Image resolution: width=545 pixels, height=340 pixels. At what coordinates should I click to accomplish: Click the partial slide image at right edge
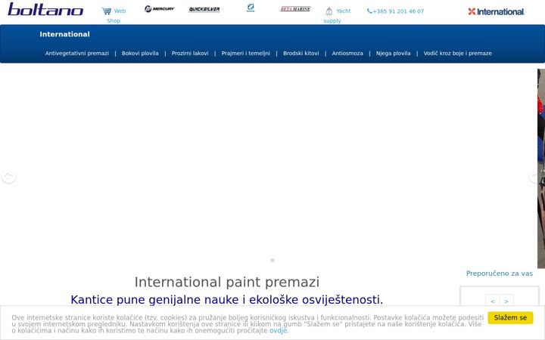541,168
